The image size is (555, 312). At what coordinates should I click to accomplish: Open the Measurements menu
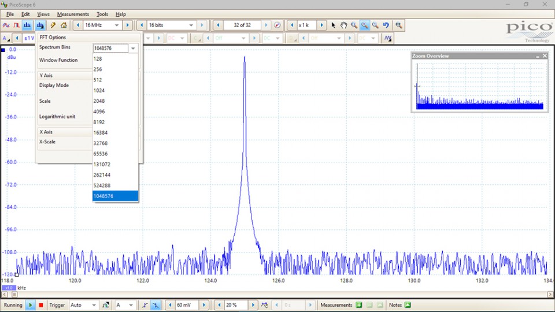[x=73, y=14]
